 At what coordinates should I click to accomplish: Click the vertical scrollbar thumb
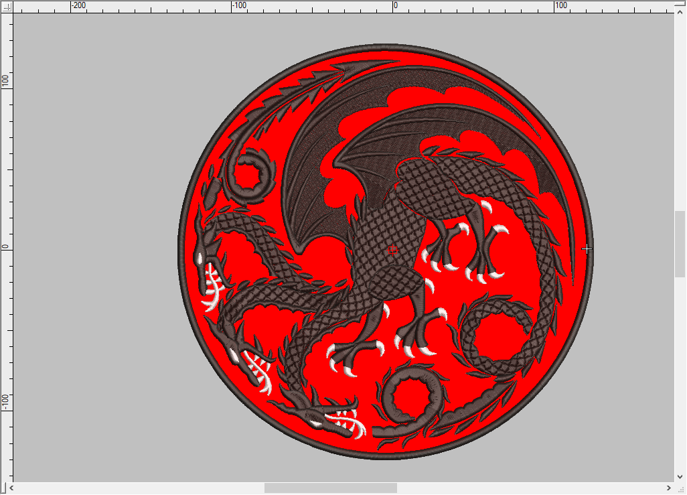coord(680,244)
